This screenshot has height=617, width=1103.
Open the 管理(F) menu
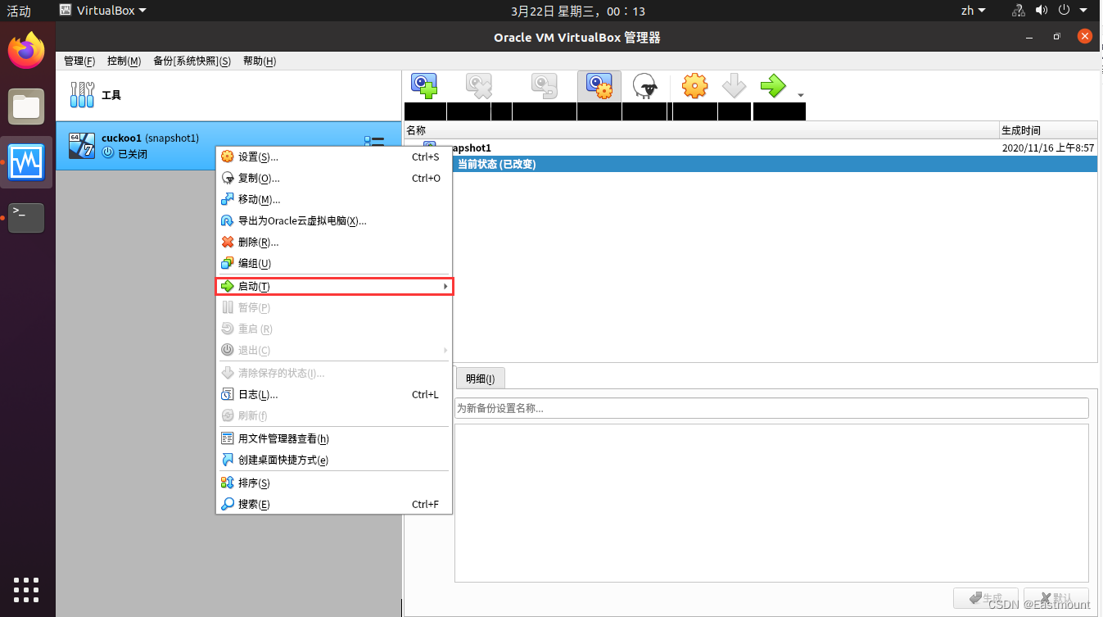point(79,61)
